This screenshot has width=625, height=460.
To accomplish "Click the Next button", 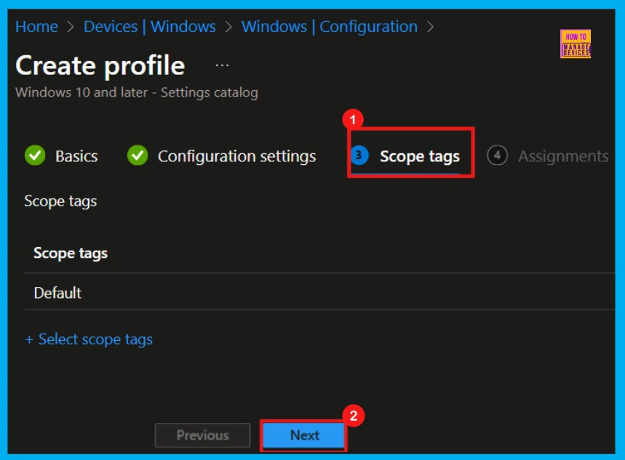I will tap(303, 435).
